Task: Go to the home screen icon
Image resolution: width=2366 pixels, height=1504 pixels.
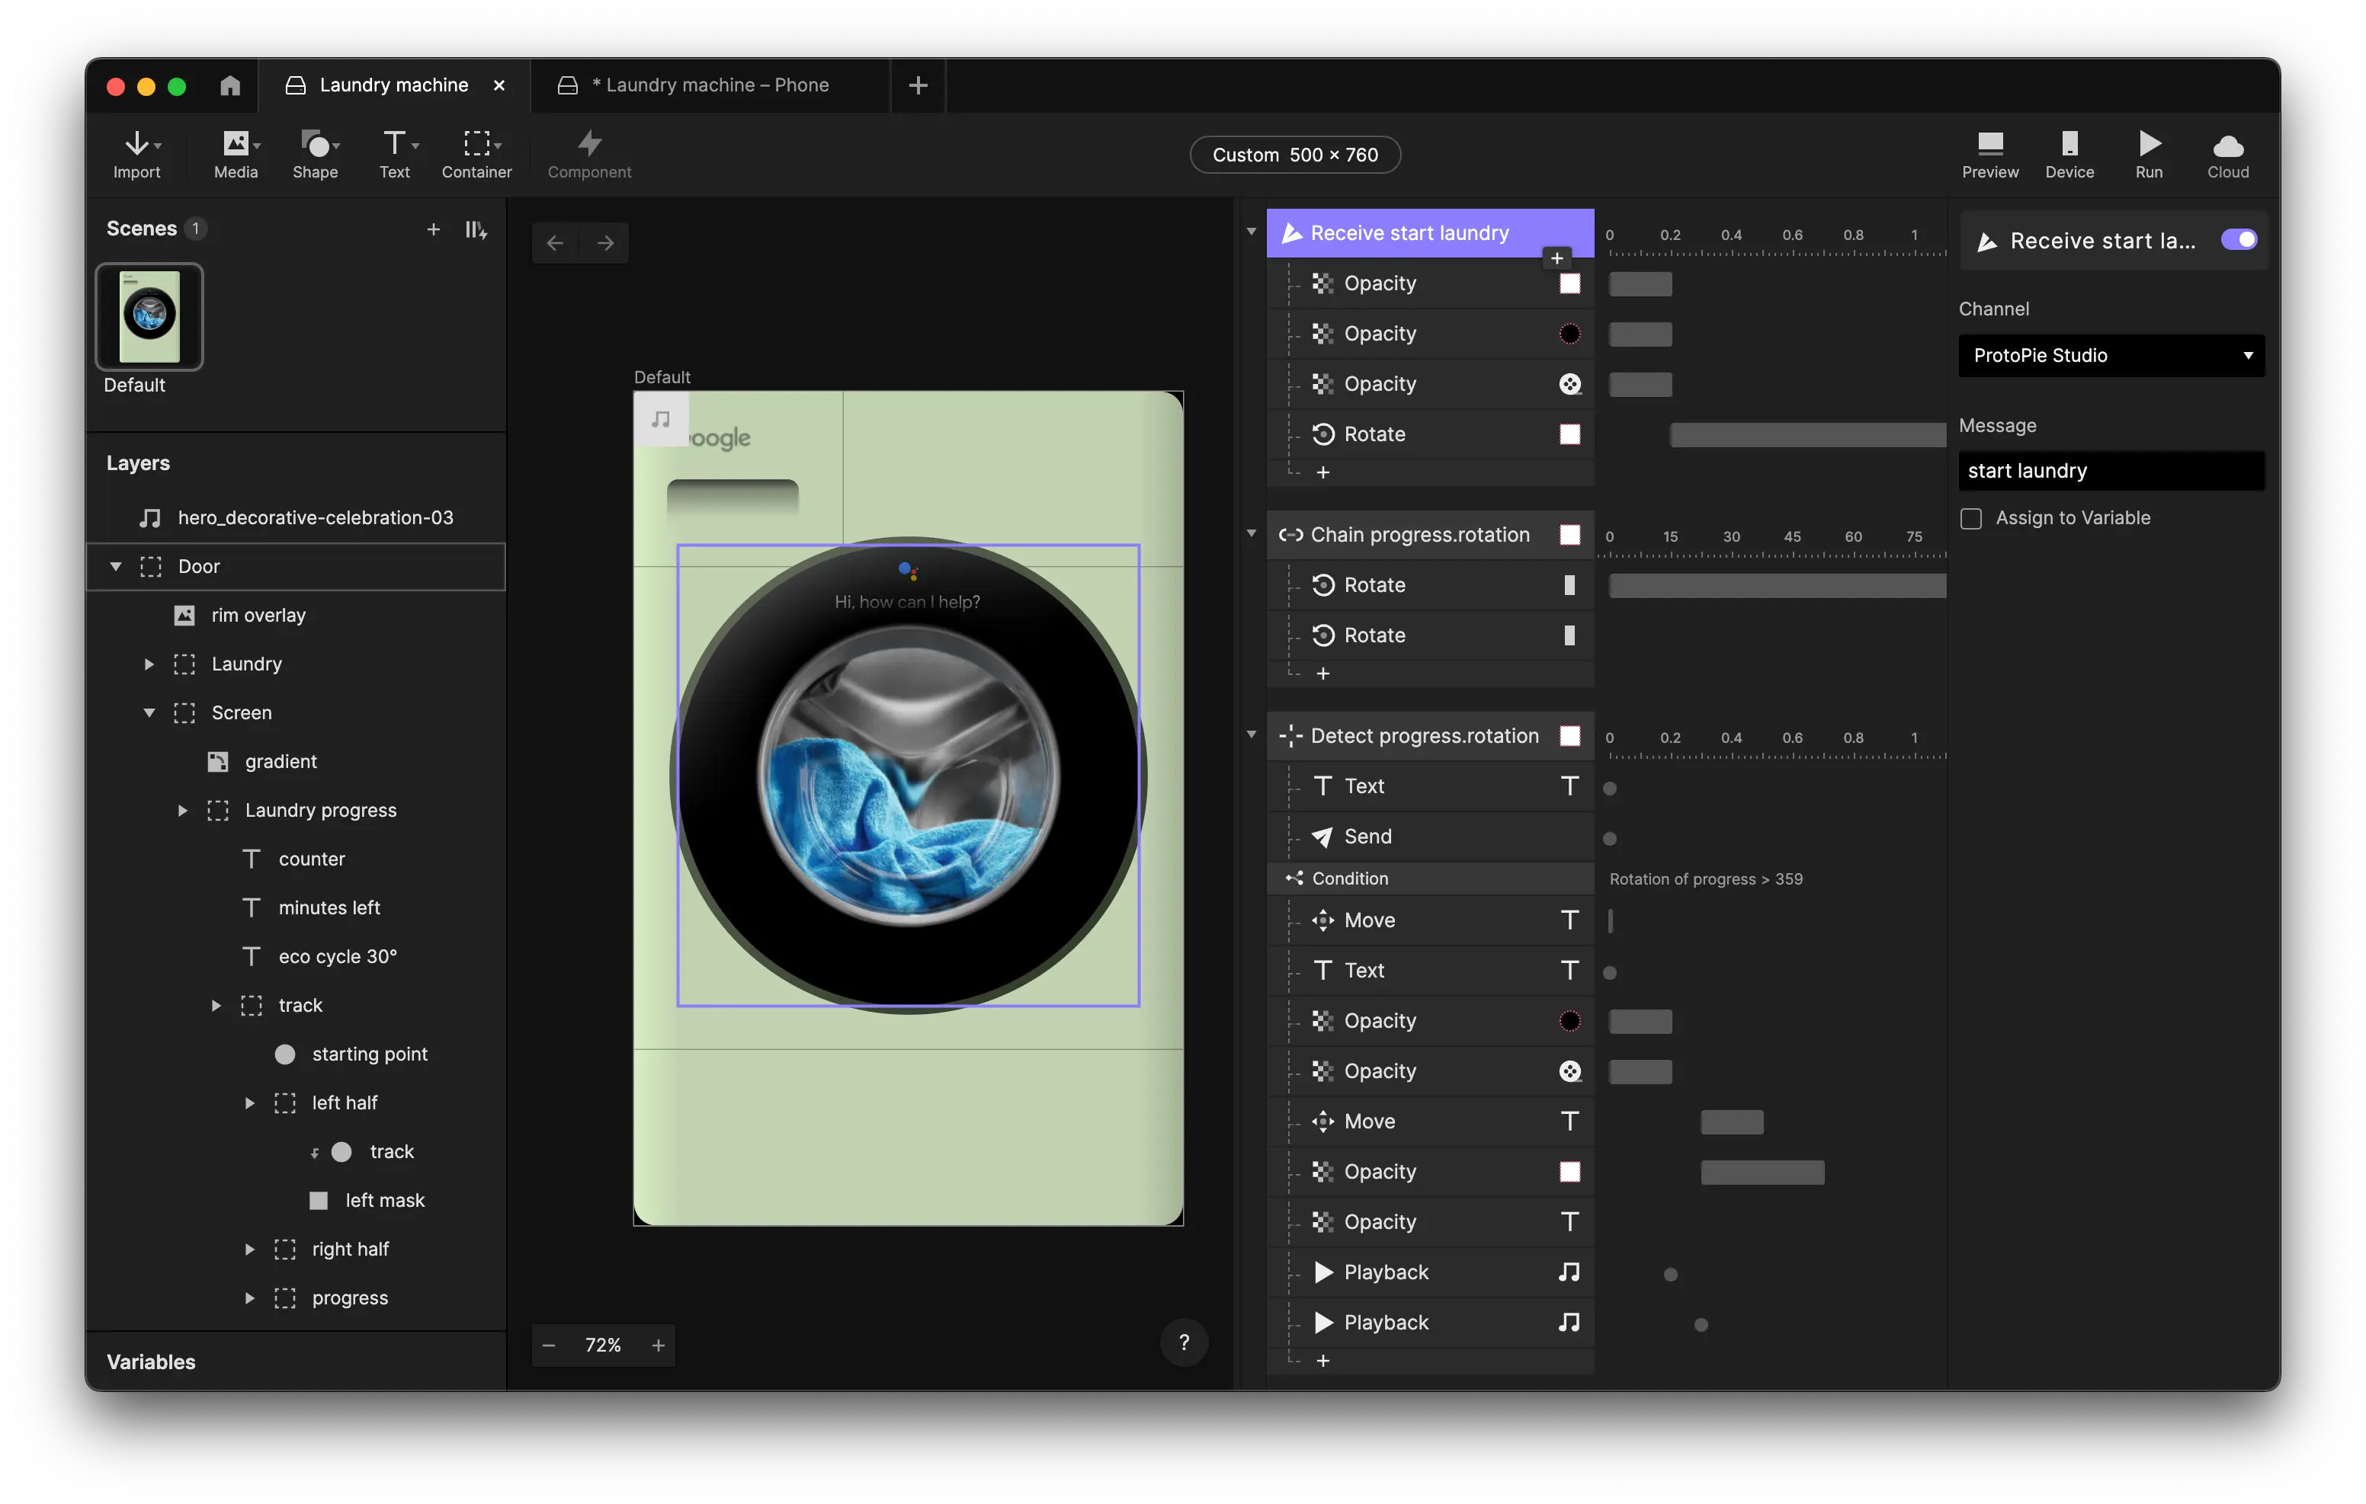Action: [x=230, y=85]
